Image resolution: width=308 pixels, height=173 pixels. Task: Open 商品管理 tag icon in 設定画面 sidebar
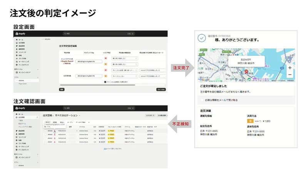tap(17, 46)
